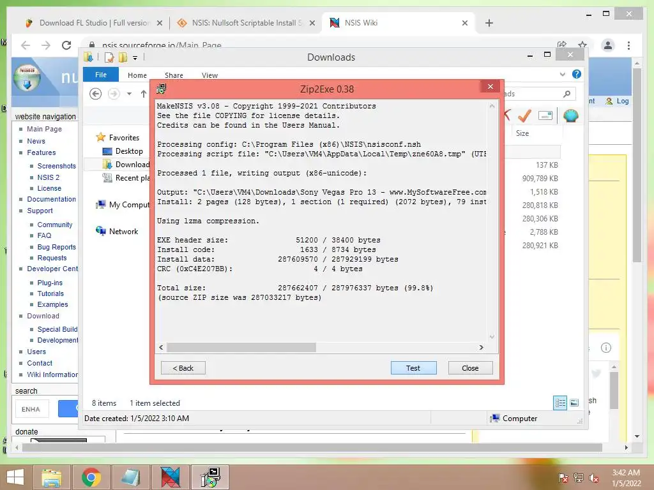The image size is (654, 490).
Task: Open Chrome profile avatar icon
Action: [608, 45]
